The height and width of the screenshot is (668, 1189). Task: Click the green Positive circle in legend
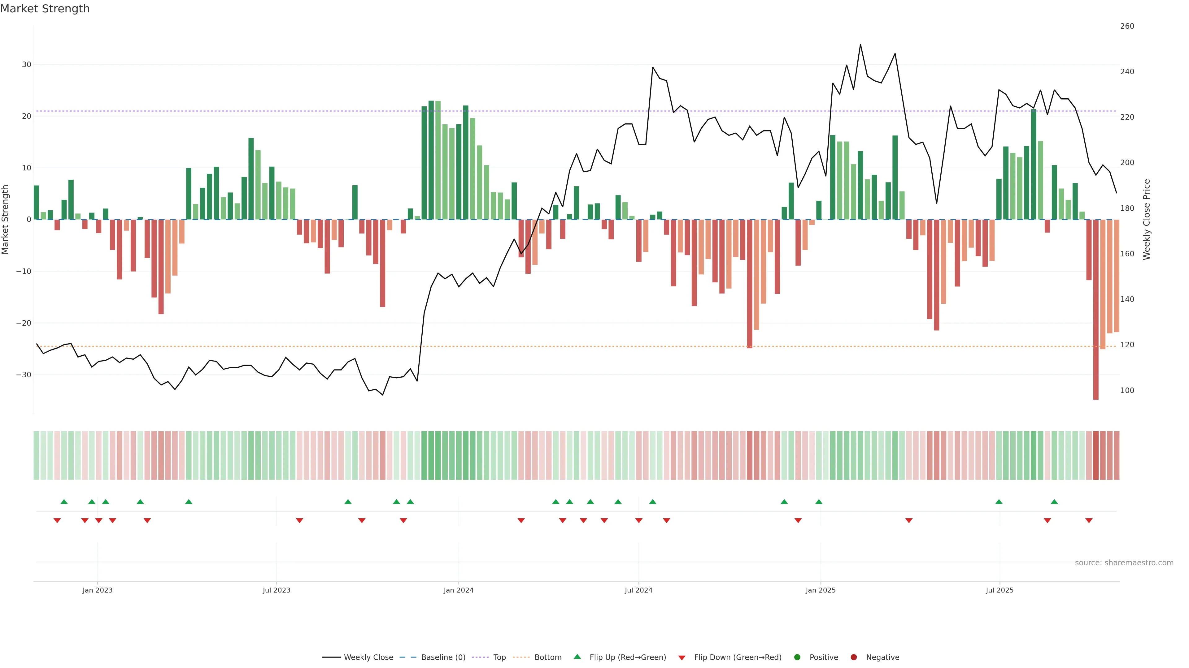coord(797,657)
